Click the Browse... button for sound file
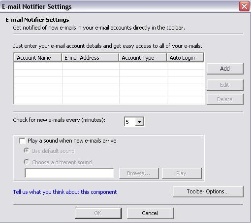Screen dimensions: 251x223 [x=139, y=173]
